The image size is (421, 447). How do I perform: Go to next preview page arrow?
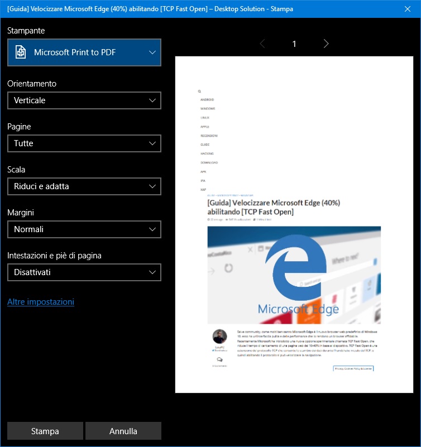(x=326, y=44)
